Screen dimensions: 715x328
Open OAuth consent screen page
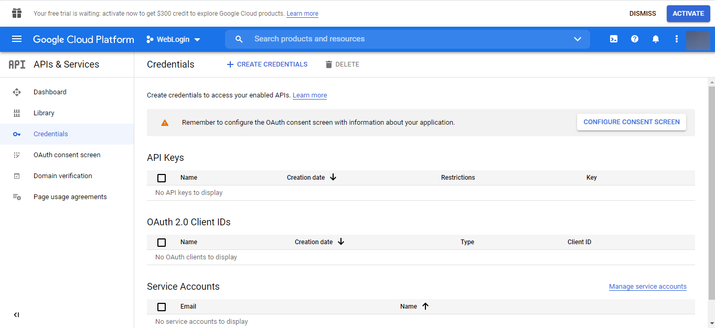[67, 155]
